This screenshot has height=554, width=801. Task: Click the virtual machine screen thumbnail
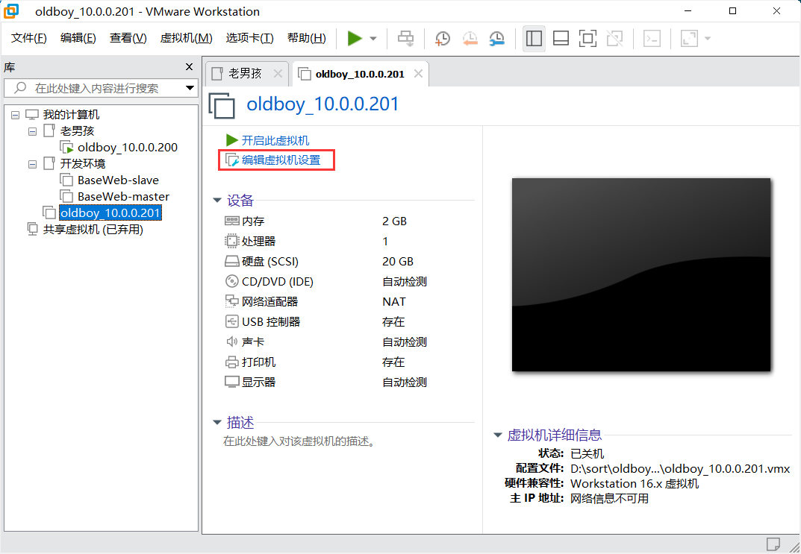641,274
